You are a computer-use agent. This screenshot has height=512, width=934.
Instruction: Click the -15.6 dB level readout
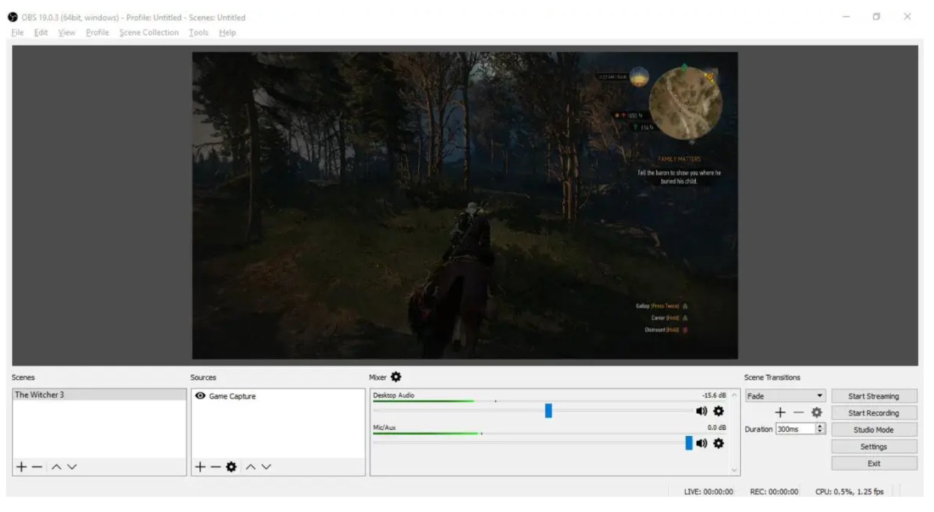[714, 396]
